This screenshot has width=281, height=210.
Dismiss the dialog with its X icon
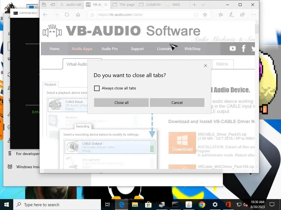[206, 66]
